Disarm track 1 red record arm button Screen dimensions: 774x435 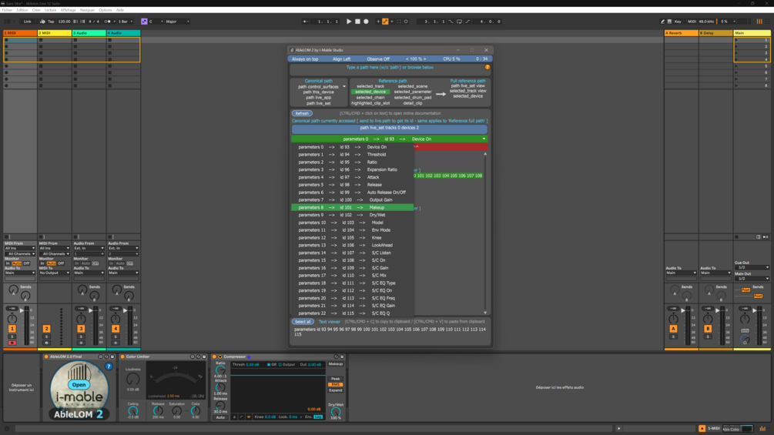(12, 343)
